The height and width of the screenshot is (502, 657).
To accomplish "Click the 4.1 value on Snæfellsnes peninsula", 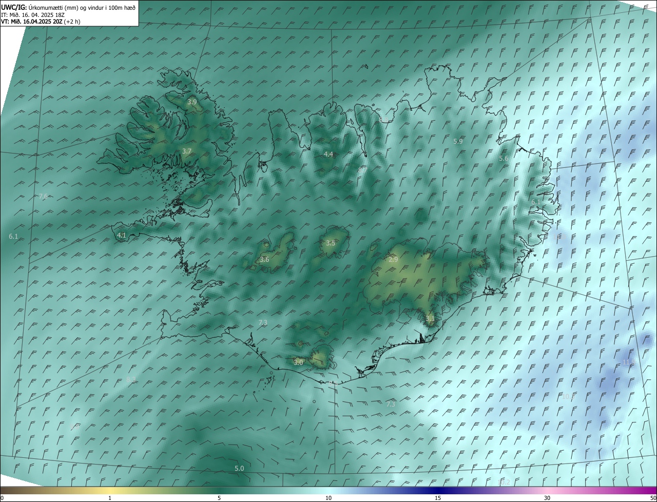I will (122, 235).
